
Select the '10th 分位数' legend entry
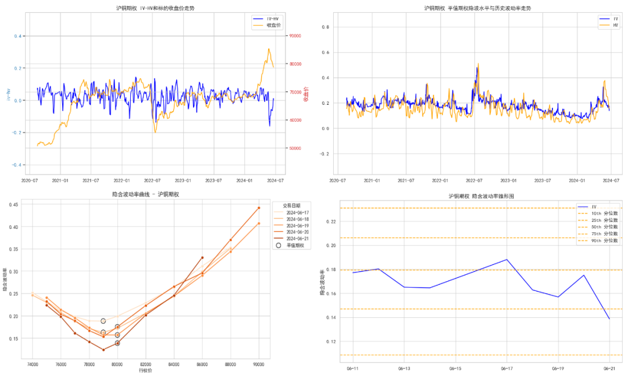(598, 214)
